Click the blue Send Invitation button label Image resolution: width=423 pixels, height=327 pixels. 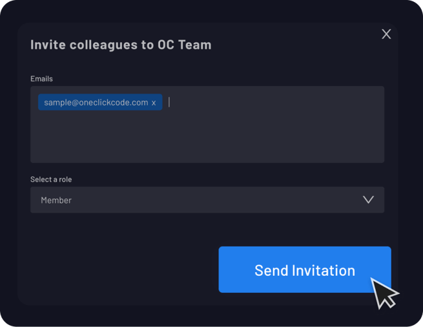pos(305,270)
